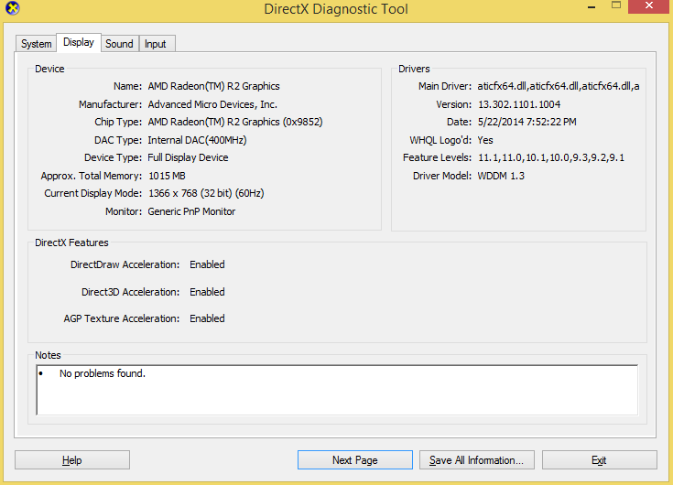The height and width of the screenshot is (485, 673).
Task: Click the DirectDraw Acceleration Enabled status
Action: 207,264
